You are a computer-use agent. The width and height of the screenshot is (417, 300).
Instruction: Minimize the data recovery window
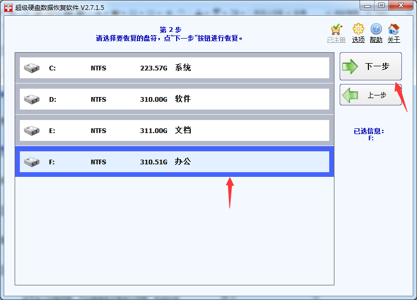coord(368,5)
